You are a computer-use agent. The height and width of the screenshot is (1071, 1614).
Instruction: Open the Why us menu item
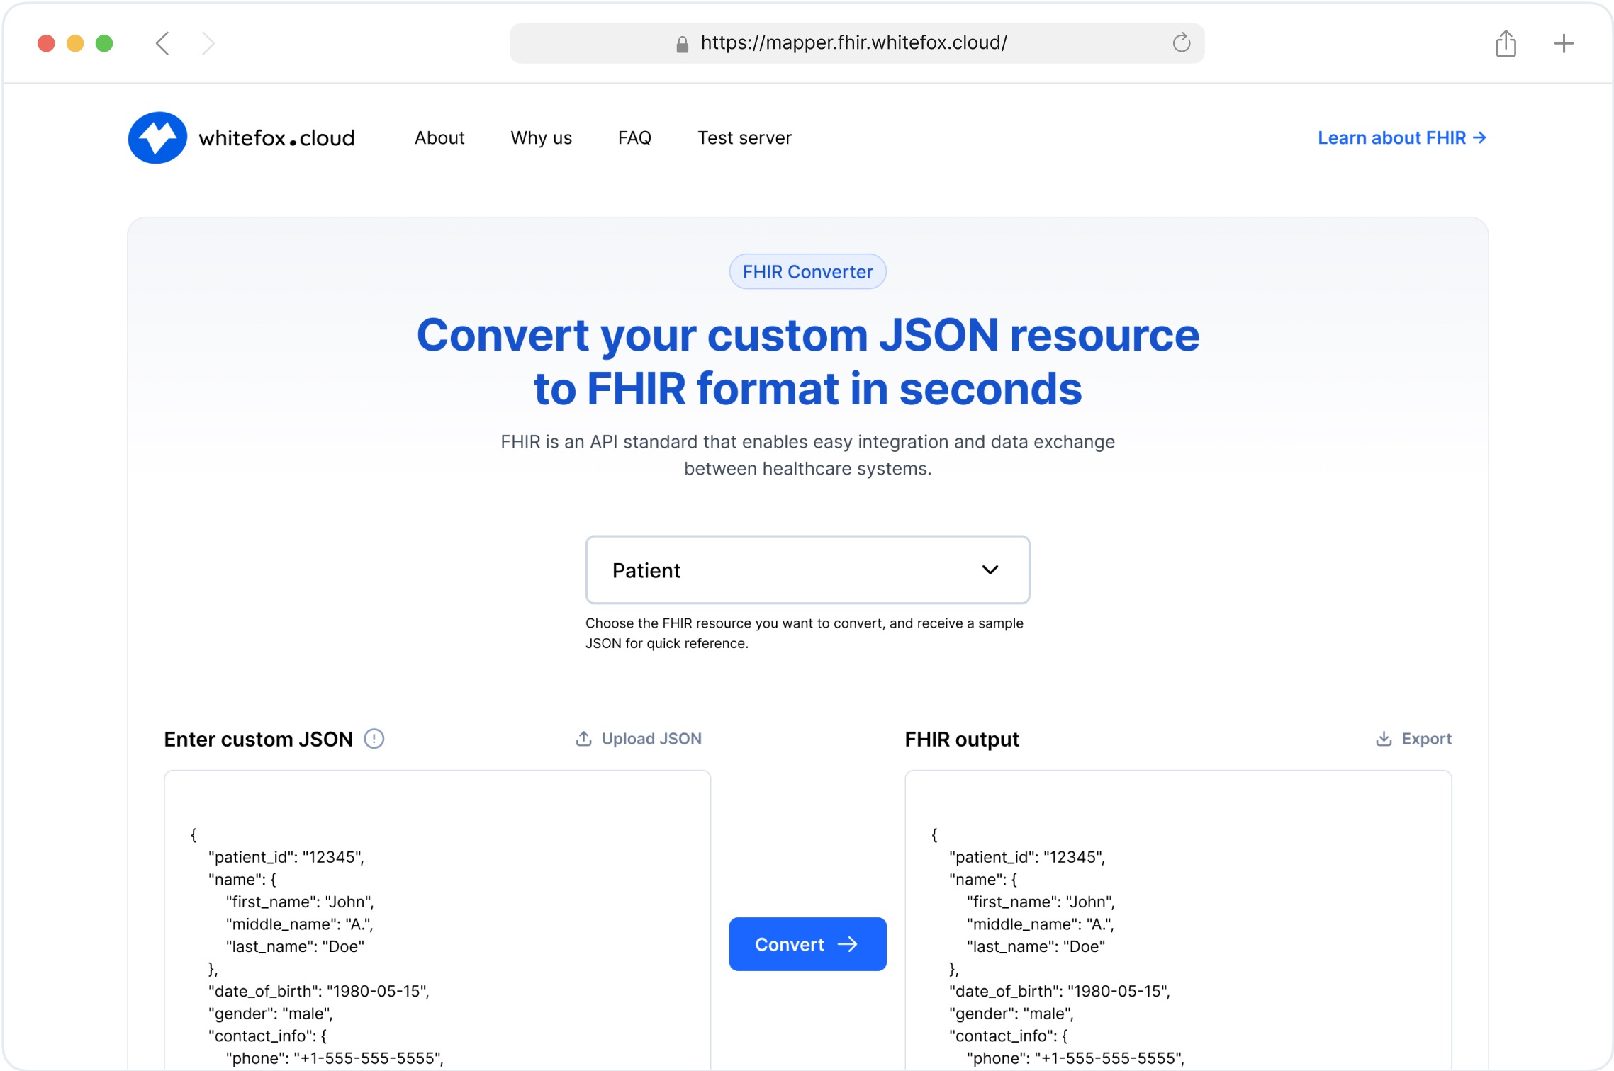click(x=541, y=138)
